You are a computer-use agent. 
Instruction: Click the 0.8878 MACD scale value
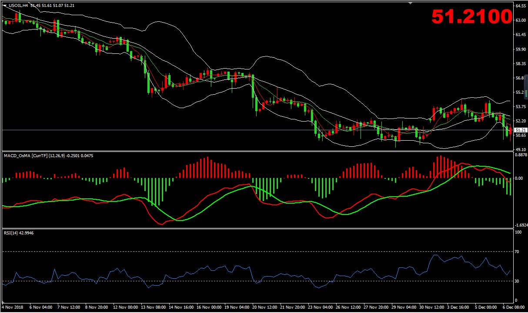click(x=521, y=155)
